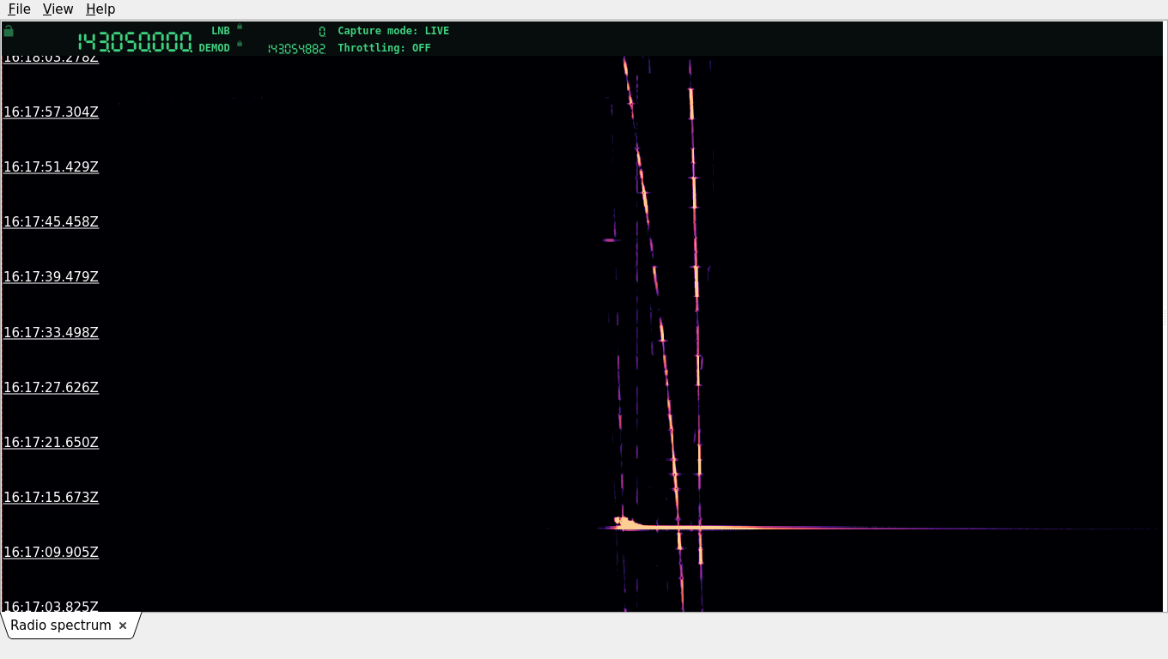1168x659 pixels.
Task: Click the main frequency display 143,050,000
Action: click(x=135, y=42)
